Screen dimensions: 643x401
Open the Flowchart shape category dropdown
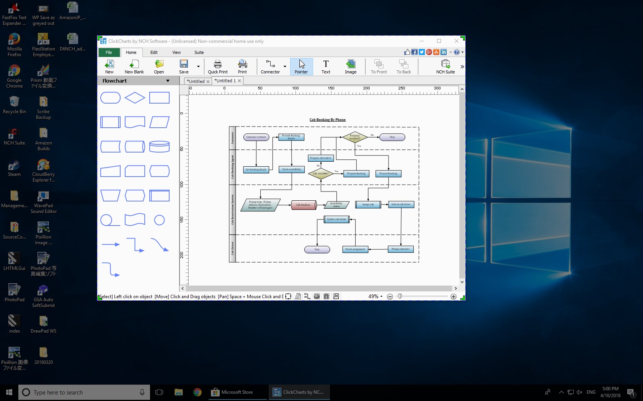[x=168, y=81]
